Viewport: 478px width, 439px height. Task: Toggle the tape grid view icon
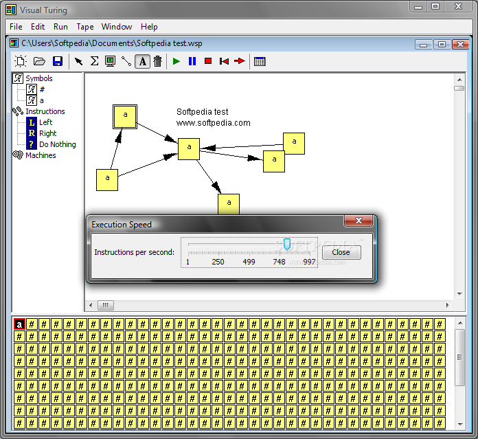click(260, 61)
